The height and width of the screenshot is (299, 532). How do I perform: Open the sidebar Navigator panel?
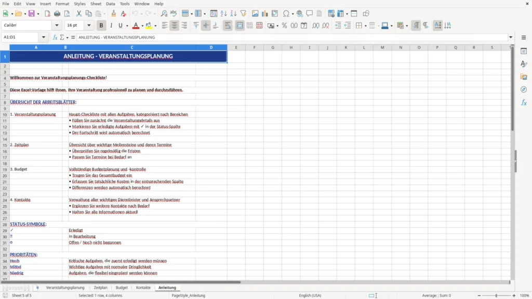[x=524, y=89]
